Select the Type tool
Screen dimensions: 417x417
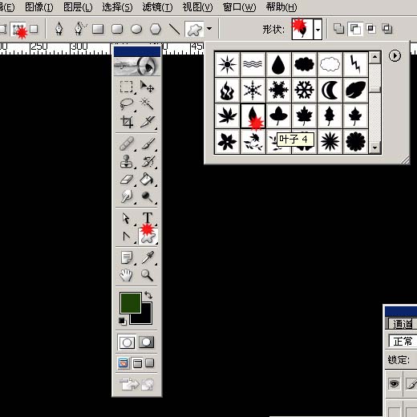click(x=148, y=218)
